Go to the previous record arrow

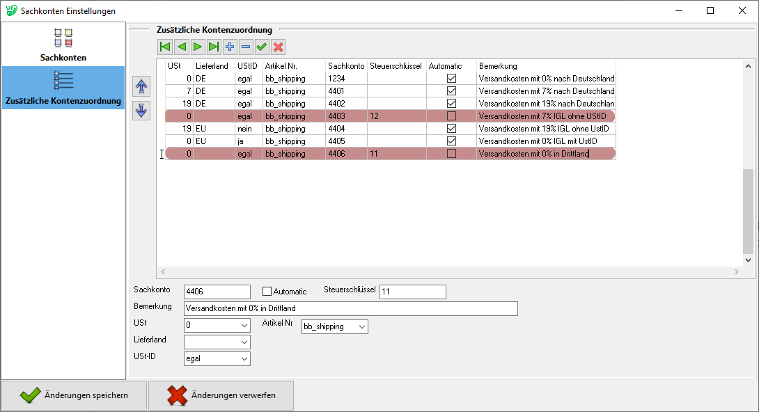(x=181, y=47)
